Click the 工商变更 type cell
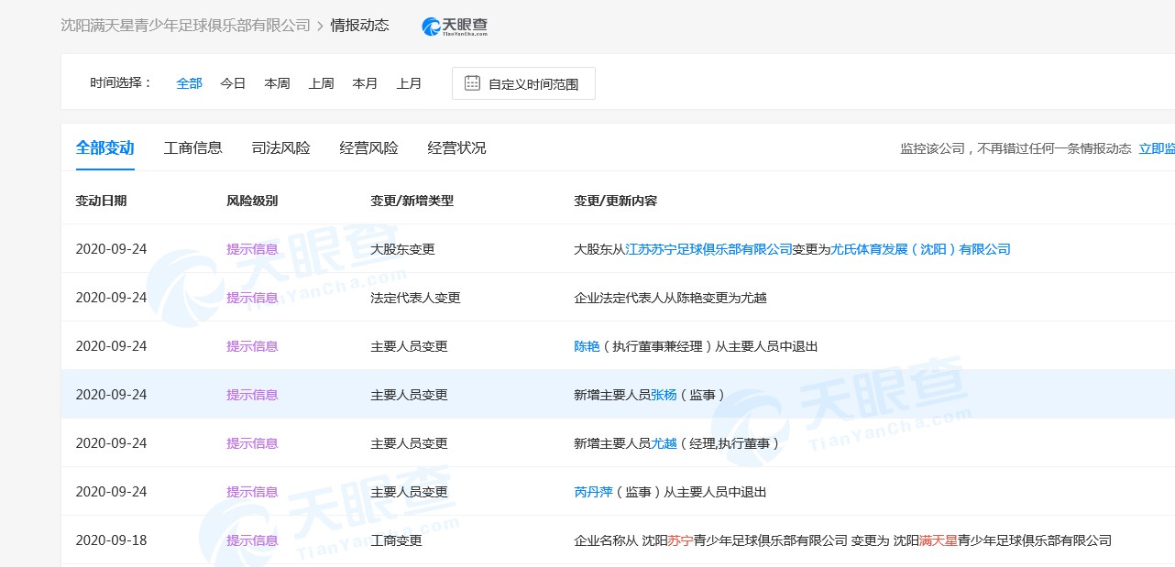The height and width of the screenshot is (567, 1175). coord(396,540)
